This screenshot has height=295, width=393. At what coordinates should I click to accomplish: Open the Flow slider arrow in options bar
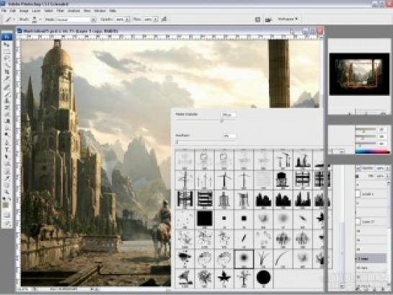(x=156, y=19)
